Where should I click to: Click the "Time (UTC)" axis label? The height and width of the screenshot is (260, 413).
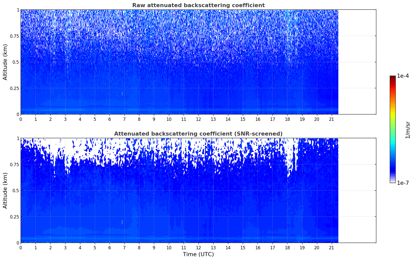198,254
